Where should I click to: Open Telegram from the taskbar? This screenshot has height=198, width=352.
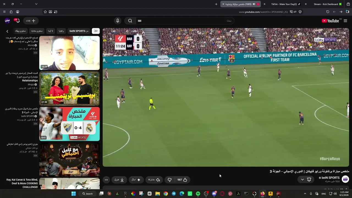[174, 194]
